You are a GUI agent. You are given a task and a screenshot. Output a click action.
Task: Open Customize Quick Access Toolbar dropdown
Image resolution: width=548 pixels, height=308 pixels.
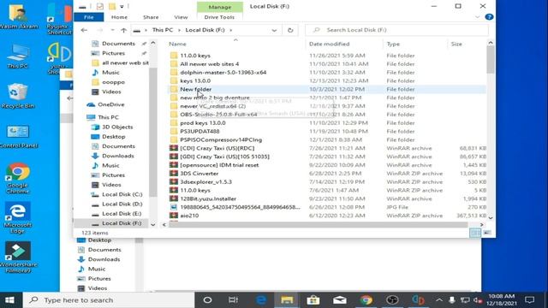point(122,6)
